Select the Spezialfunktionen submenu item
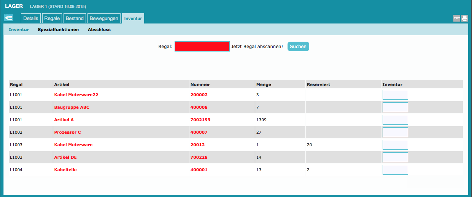Image resolution: width=472 pixels, height=197 pixels. pos(58,30)
